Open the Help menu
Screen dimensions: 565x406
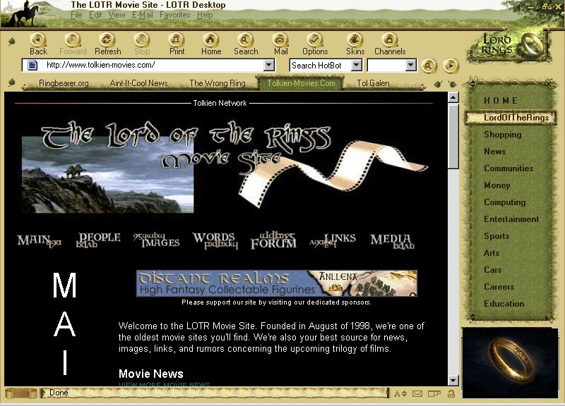205,15
